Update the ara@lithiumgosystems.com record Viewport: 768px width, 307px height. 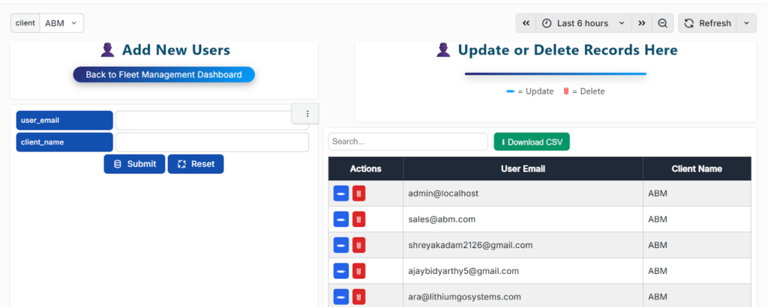(340, 297)
